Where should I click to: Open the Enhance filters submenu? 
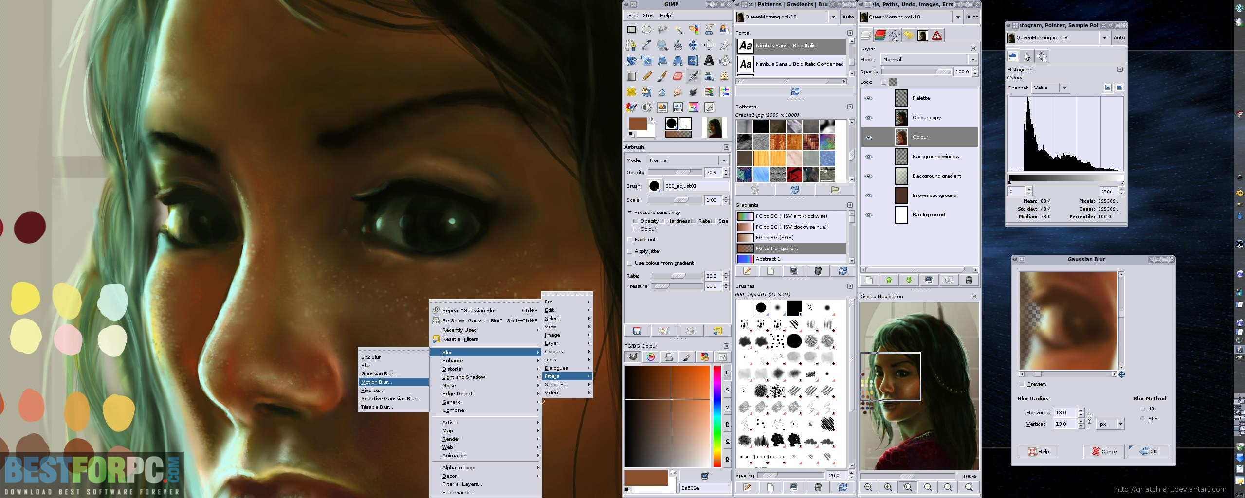485,361
